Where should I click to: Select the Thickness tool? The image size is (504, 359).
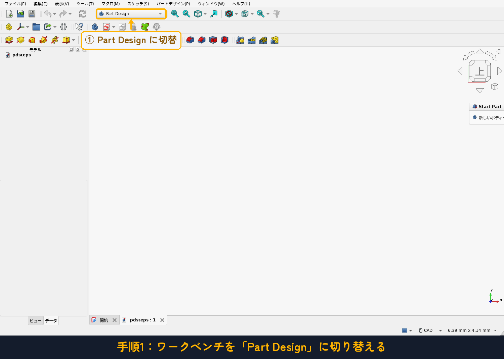[224, 40]
